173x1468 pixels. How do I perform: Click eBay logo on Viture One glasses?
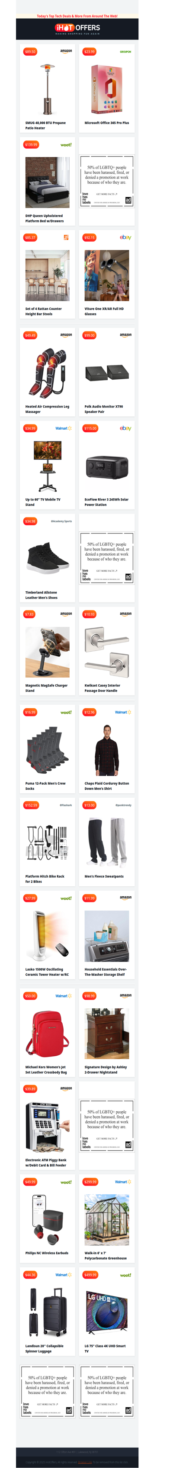pyautogui.click(x=125, y=238)
